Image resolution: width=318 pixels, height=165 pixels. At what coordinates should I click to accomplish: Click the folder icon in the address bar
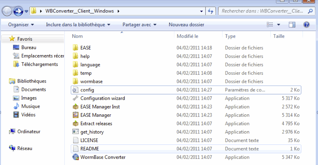click(34, 11)
